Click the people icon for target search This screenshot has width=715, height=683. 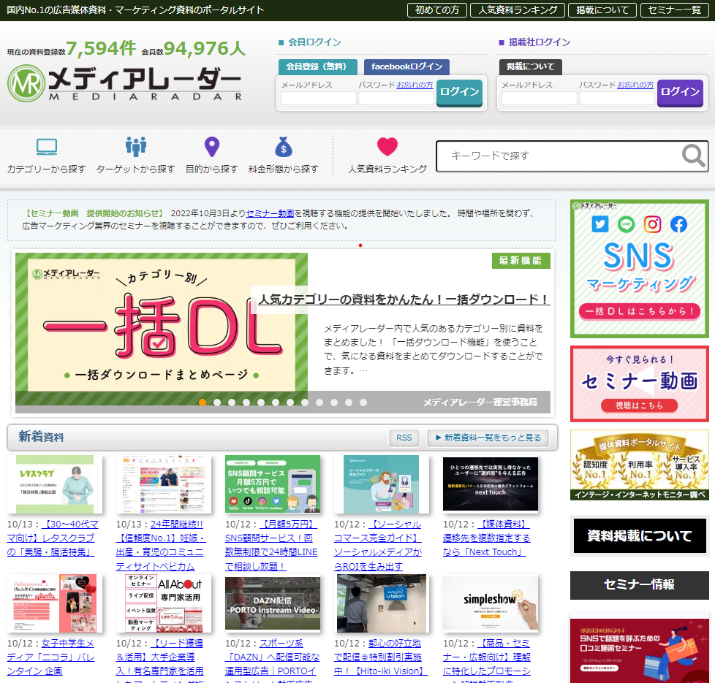click(135, 147)
